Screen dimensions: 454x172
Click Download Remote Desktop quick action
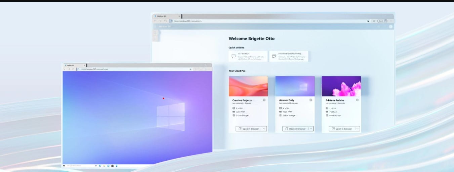pos(289,56)
